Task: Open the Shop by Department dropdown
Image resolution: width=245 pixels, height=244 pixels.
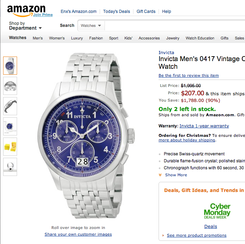Action: 25,26
